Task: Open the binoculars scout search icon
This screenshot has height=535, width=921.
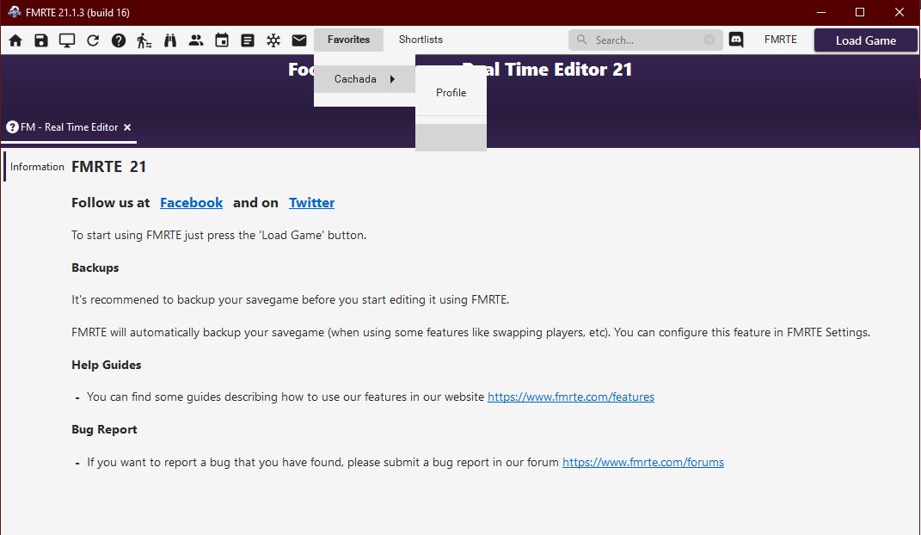Action: click(x=170, y=40)
